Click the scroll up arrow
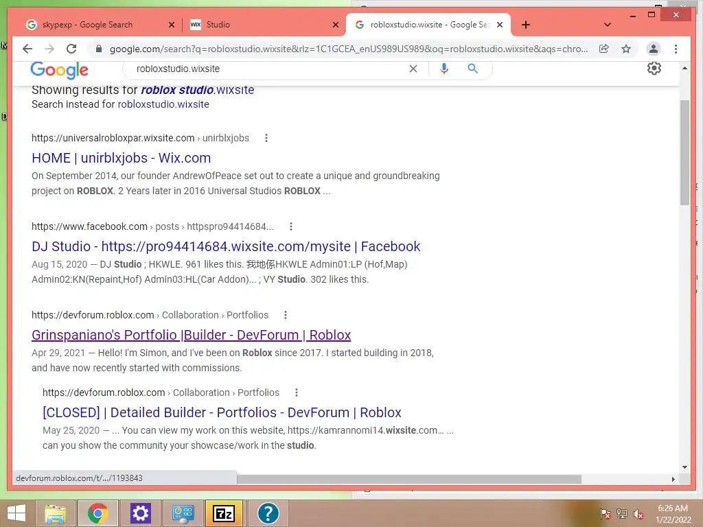This screenshot has height=527, width=703. pos(684,68)
